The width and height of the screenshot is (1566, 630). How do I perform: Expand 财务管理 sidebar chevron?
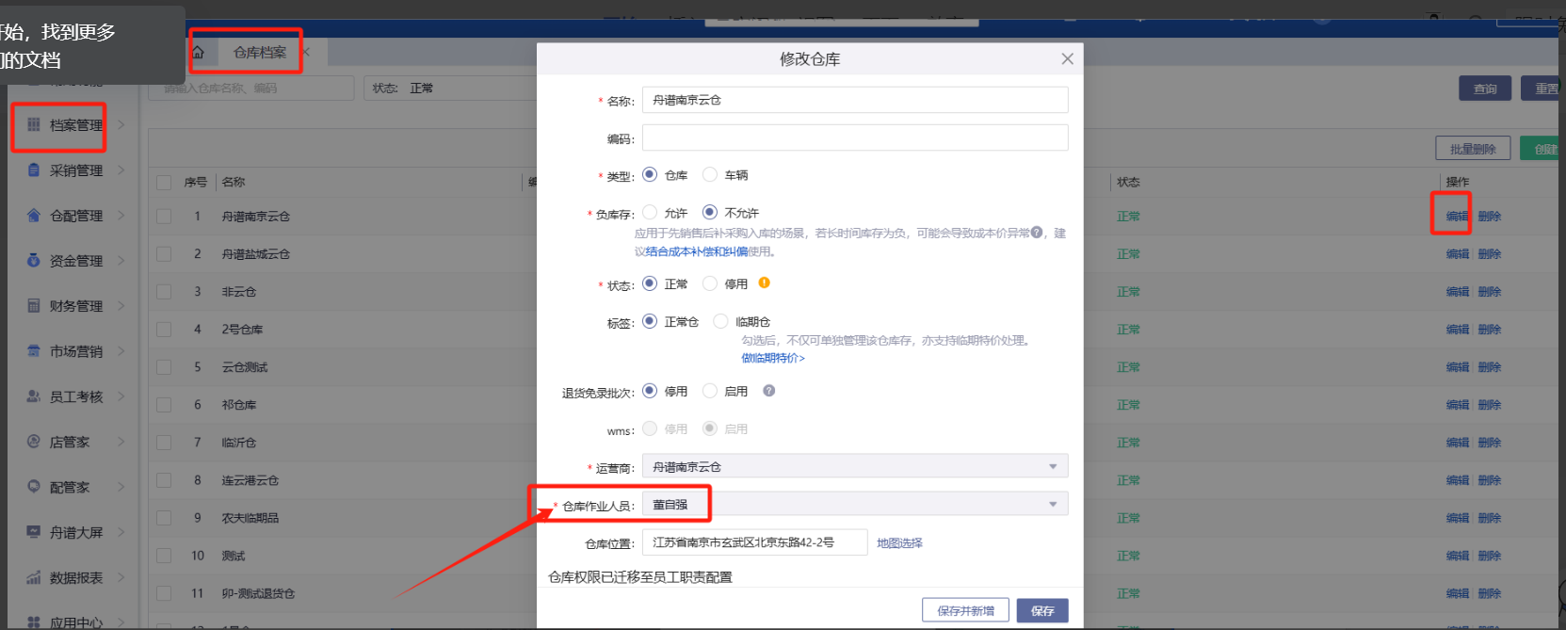pos(121,306)
